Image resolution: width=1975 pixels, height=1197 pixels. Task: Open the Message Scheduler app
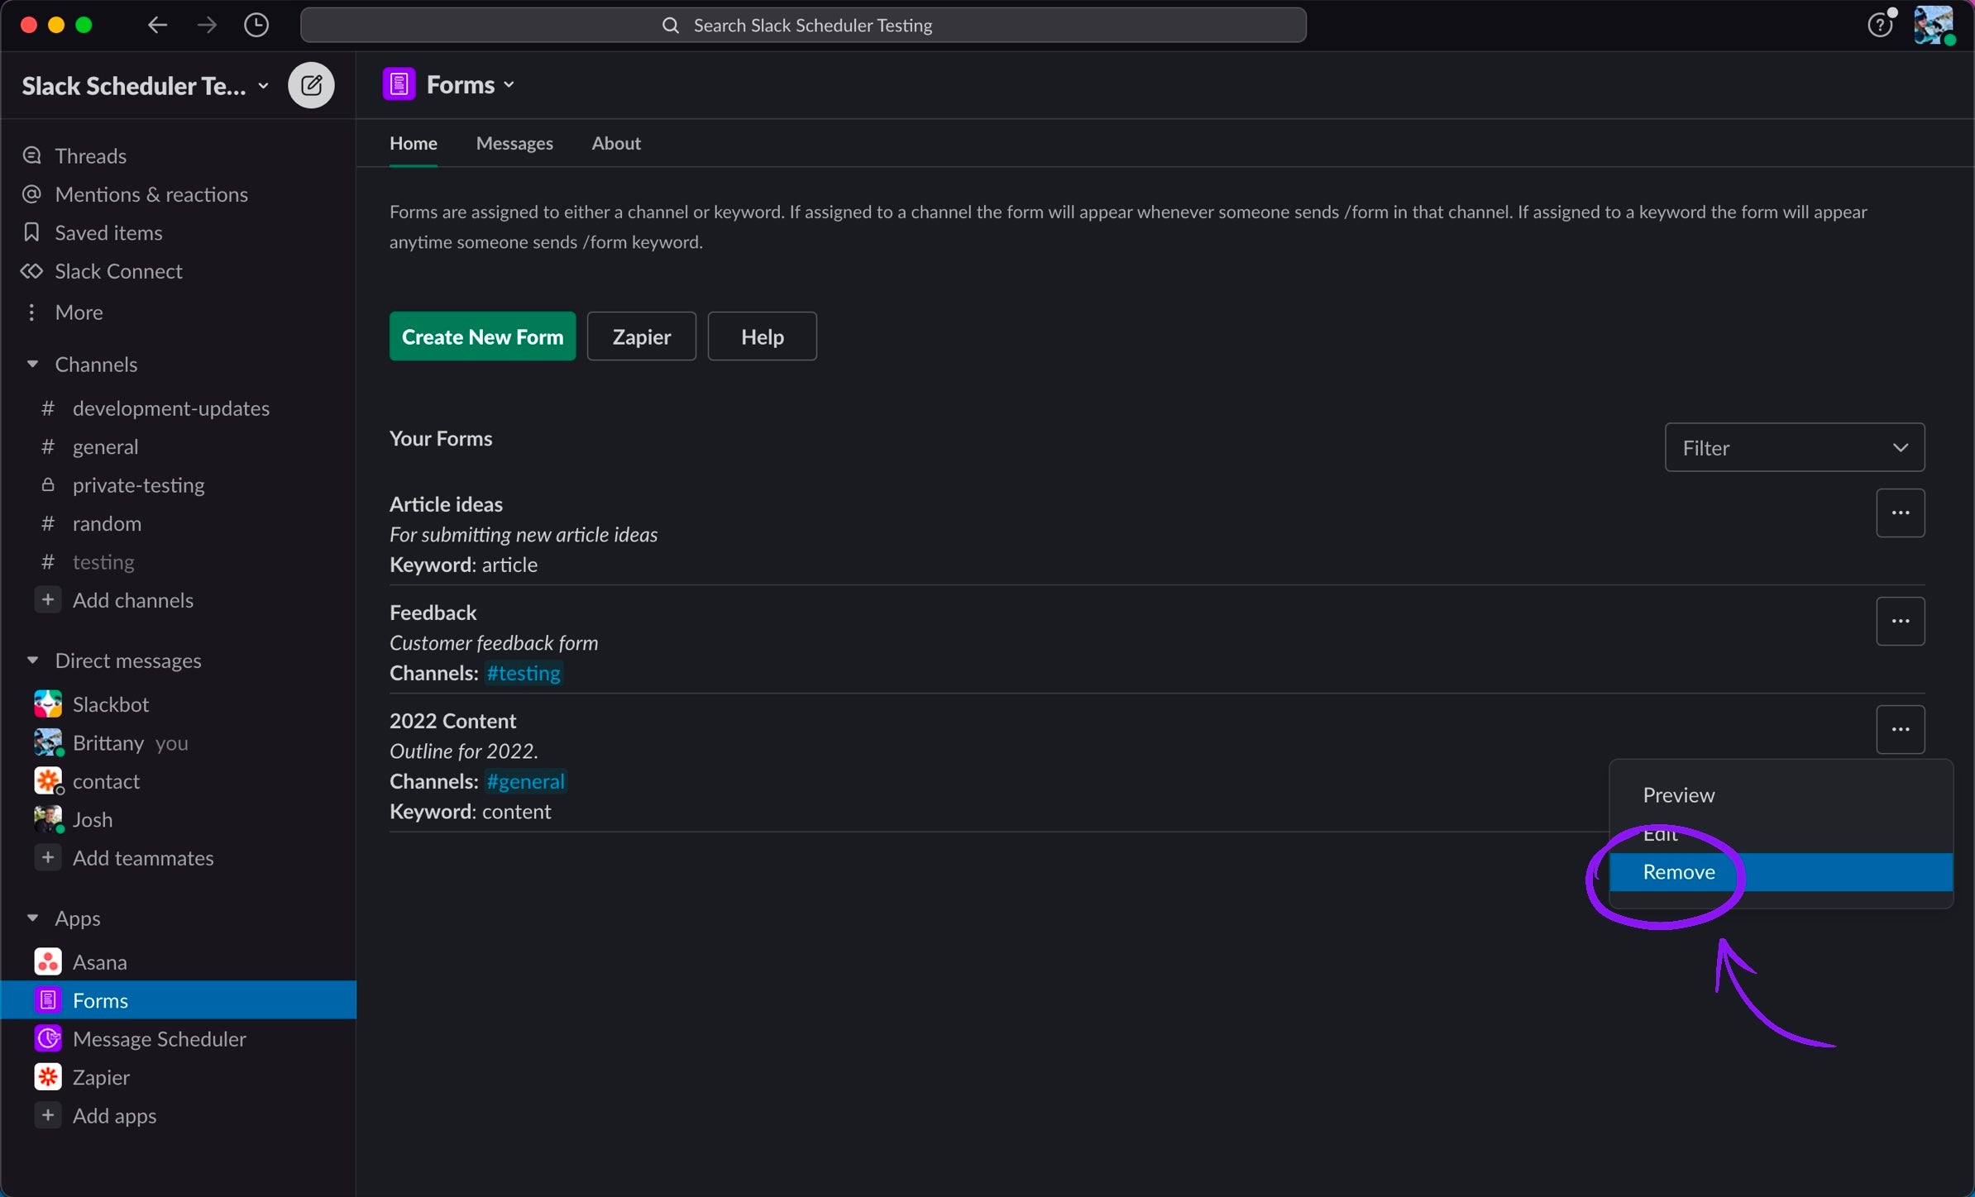point(159,1039)
